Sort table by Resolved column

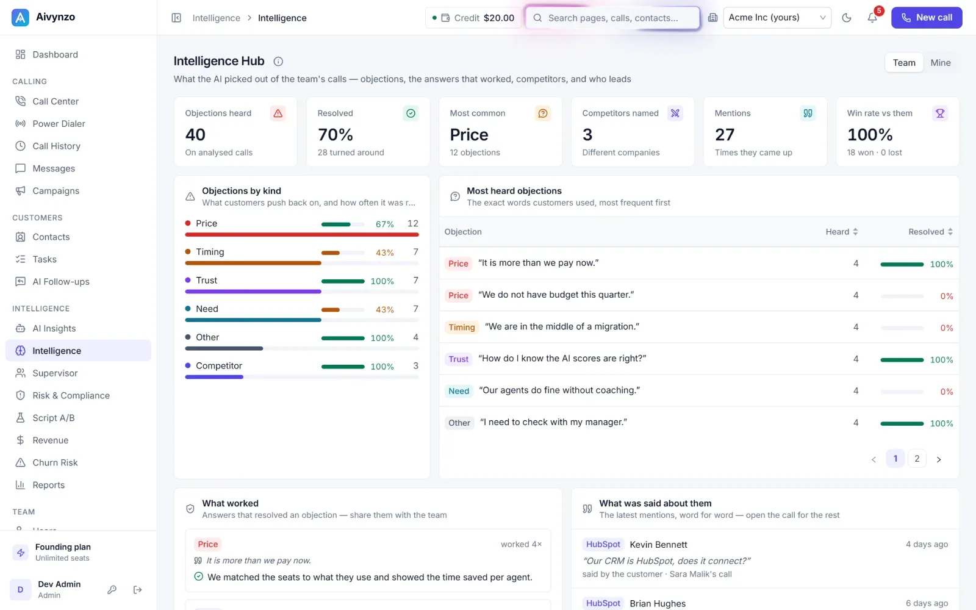pos(930,232)
